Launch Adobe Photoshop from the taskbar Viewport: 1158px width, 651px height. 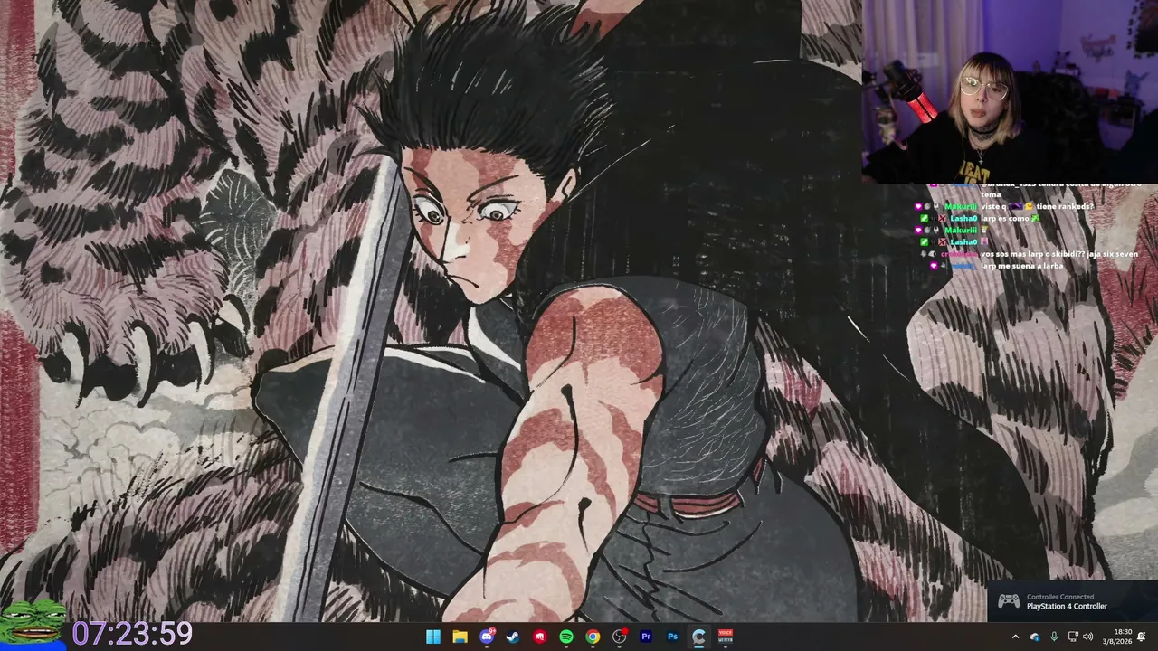point(672,637)
